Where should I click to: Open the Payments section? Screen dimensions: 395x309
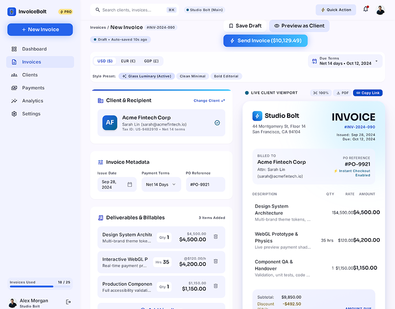pyautogui.click(x=40, y=88)
